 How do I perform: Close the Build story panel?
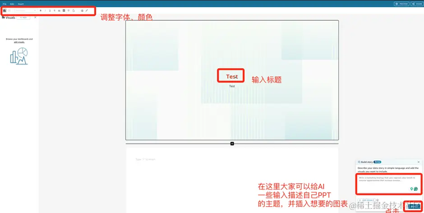click(419, 162)
